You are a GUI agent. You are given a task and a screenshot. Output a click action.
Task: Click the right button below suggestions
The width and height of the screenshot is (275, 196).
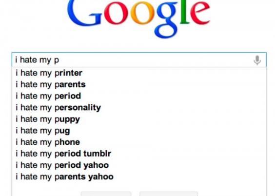coord(169,194)
